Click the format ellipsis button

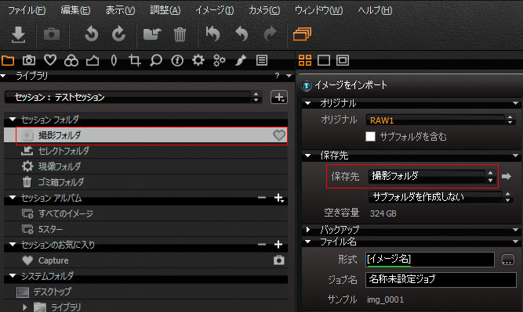click(507, 260)
